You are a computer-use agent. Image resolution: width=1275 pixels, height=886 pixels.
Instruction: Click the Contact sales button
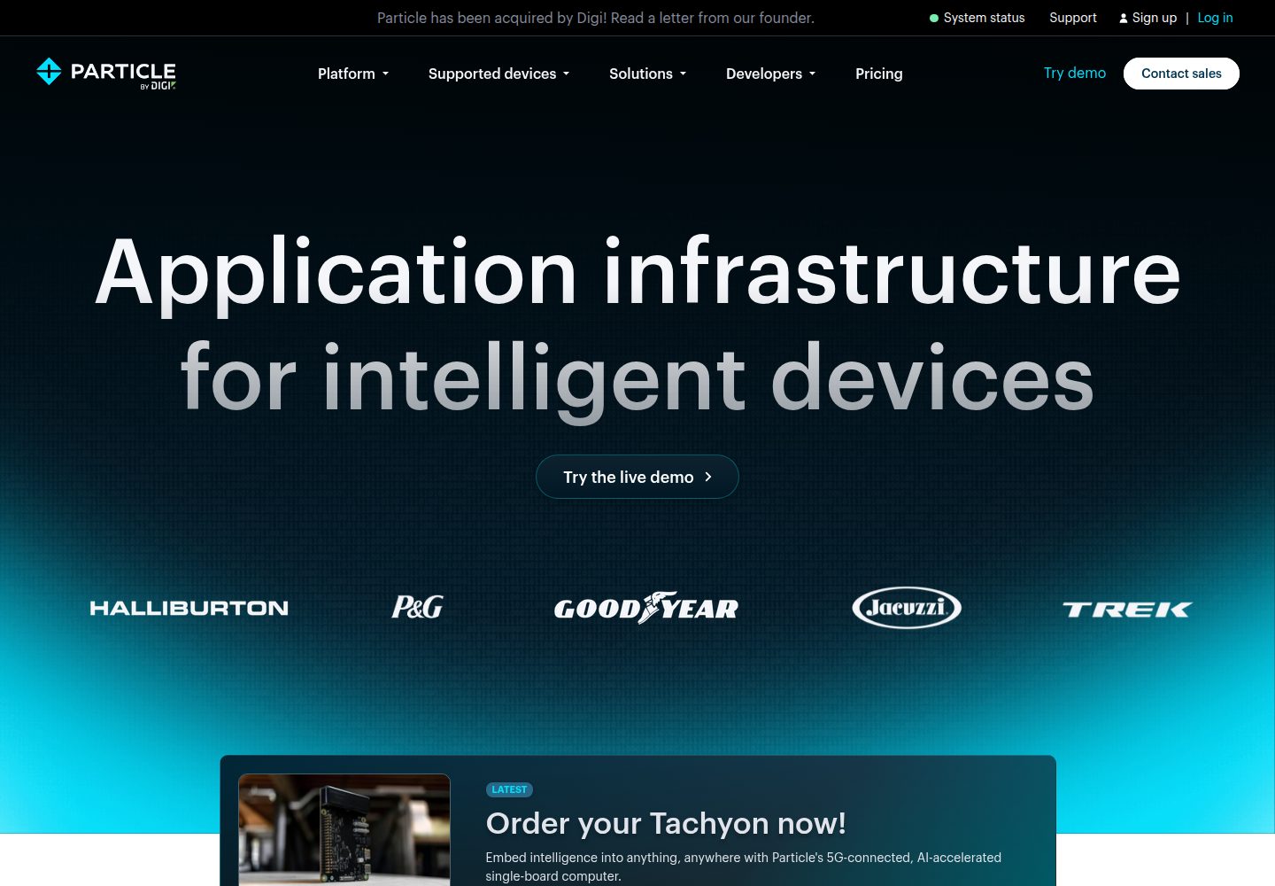pos(1181,74)
